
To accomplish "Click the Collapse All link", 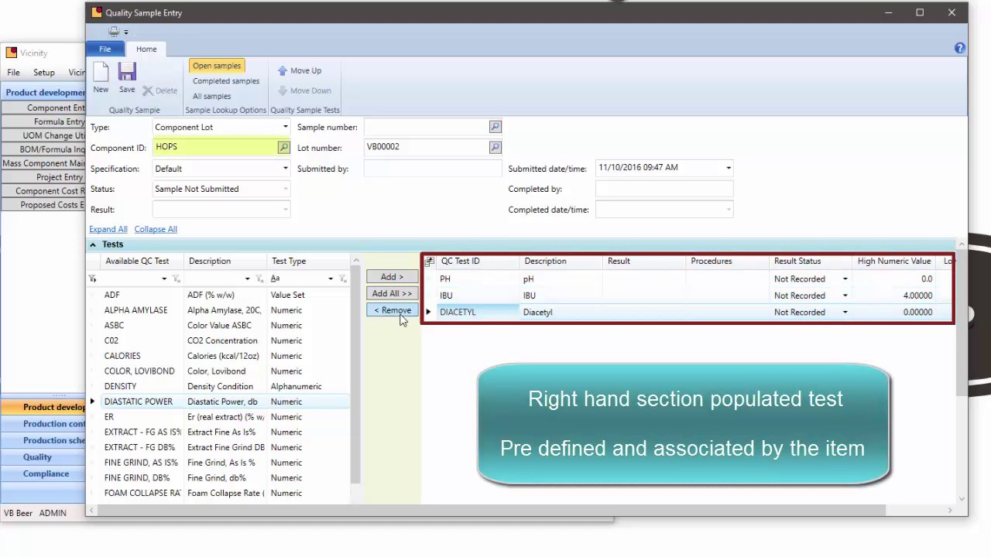I will coord(156,229).
